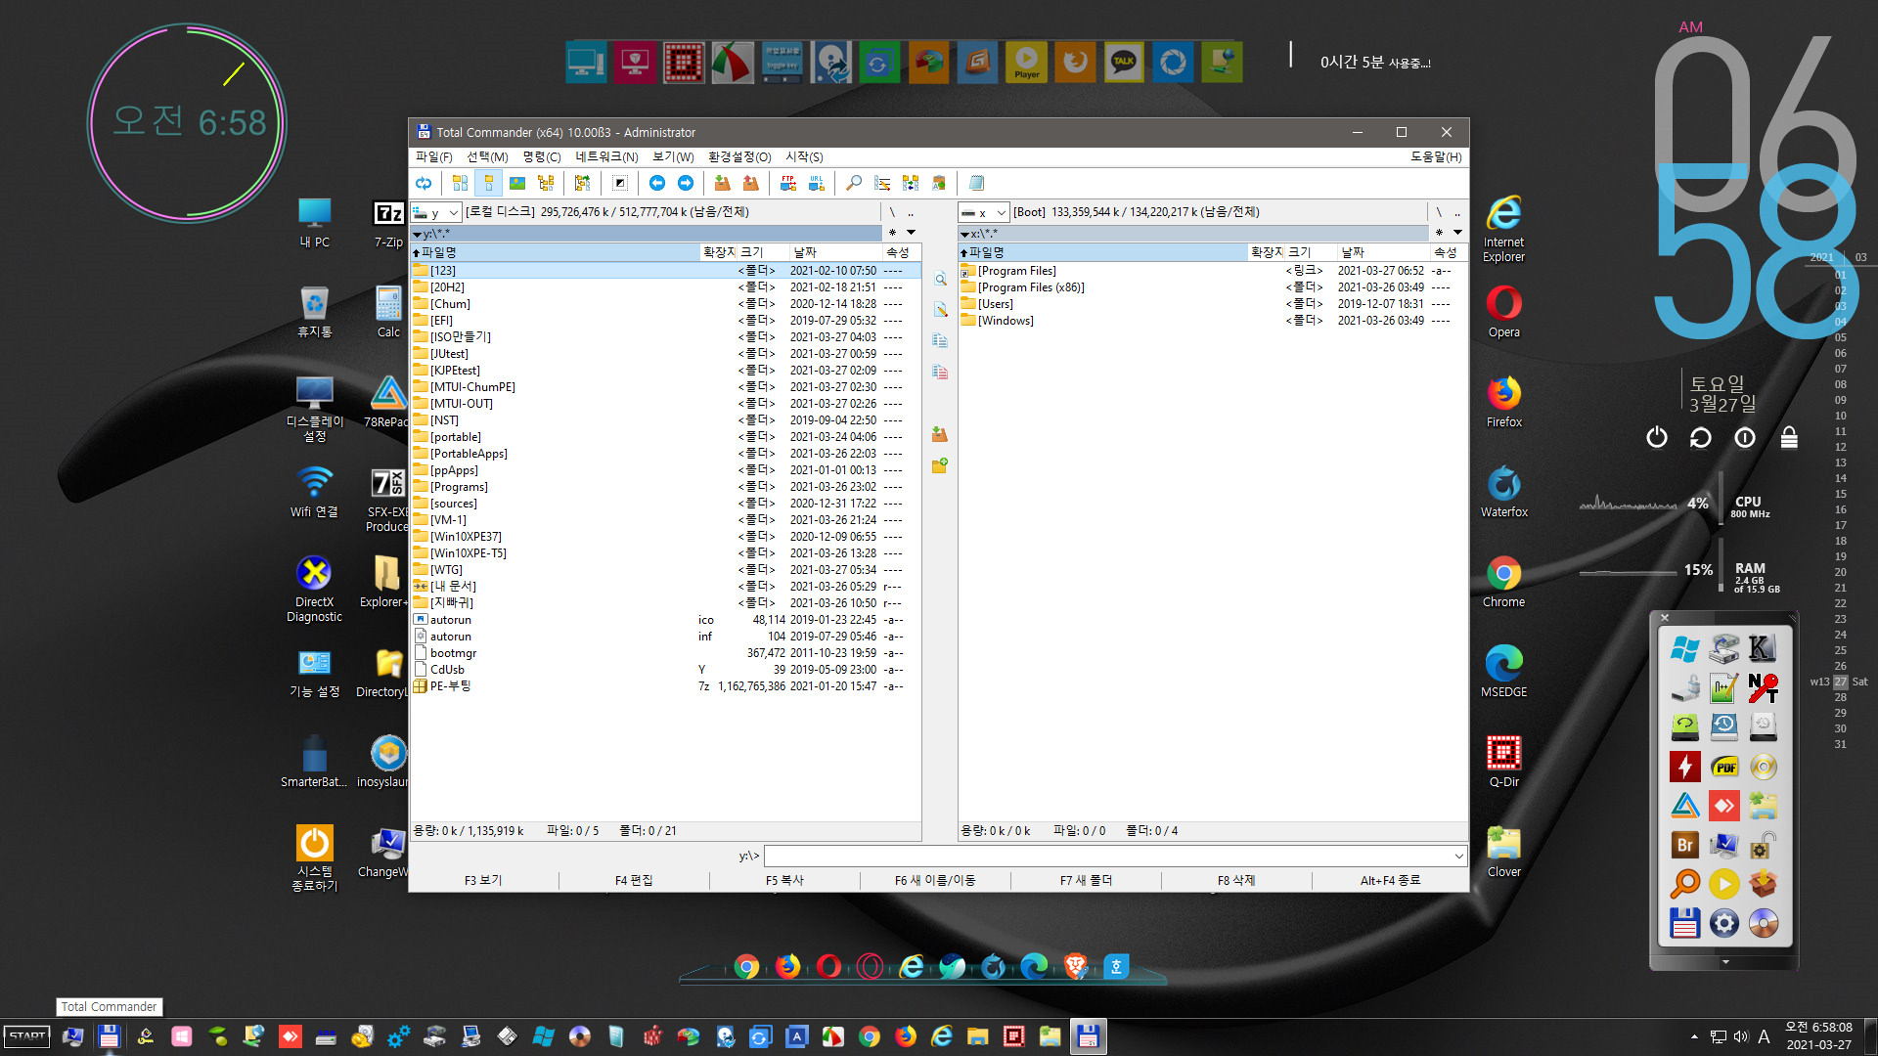Click the F6 새 이름/이동 button
Image resolution: width=1878 pixels, height=1056 pixels.
pos(935,880)
